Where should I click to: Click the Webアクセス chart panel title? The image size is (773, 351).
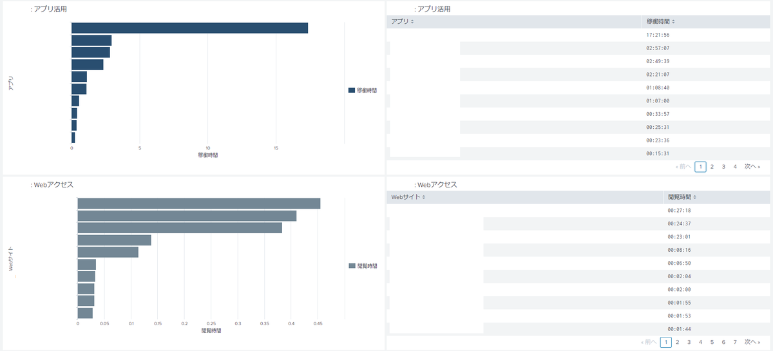point(52,185)
